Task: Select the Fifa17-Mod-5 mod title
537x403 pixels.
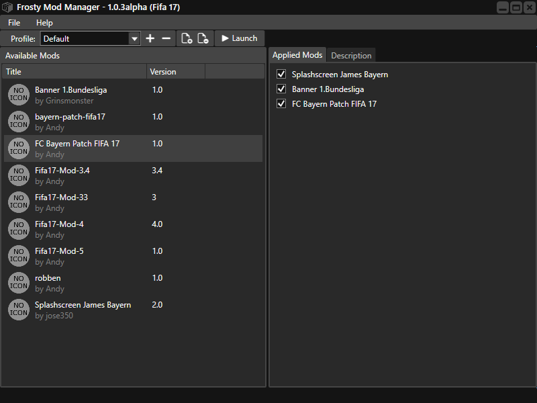Action: coord(59,251)
